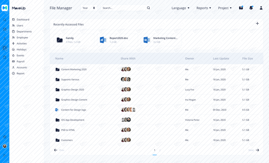This screenshot has height=163, width=269.
Task: Open Report in the side menu
Action: click(18, 73)
